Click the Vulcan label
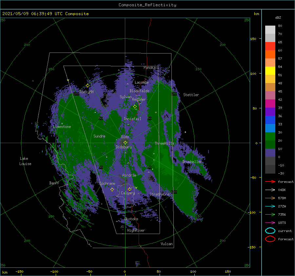295x276 pixels. (167, 244)
